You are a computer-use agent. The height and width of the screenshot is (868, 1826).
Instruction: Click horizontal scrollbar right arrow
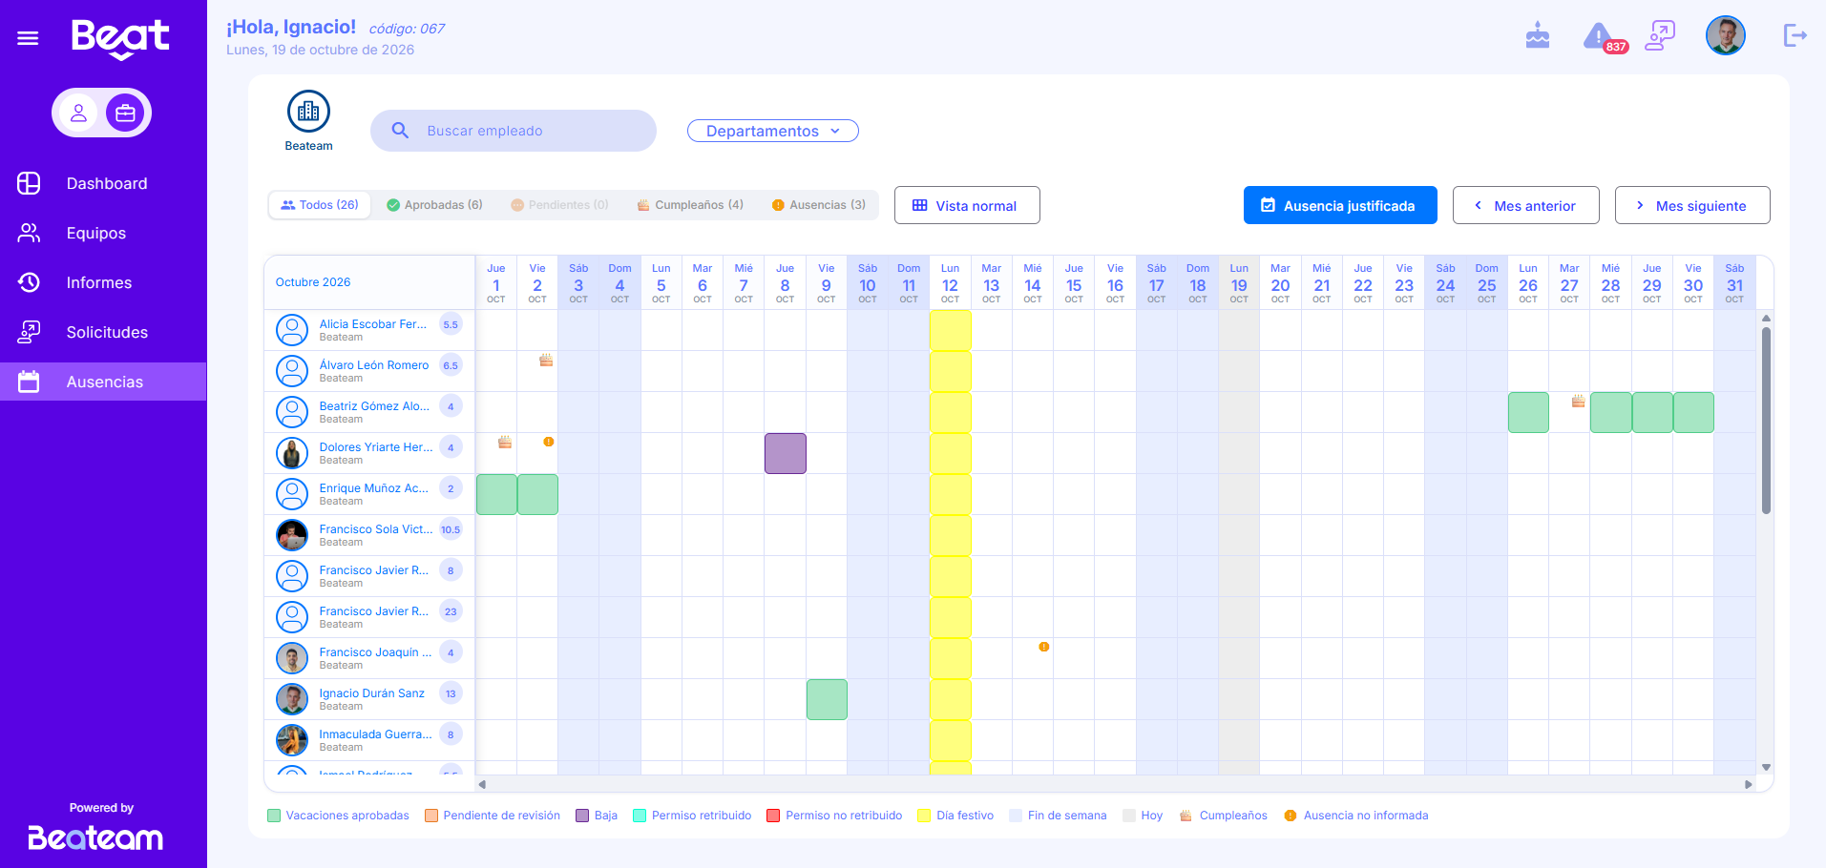tap(1749, 784)
